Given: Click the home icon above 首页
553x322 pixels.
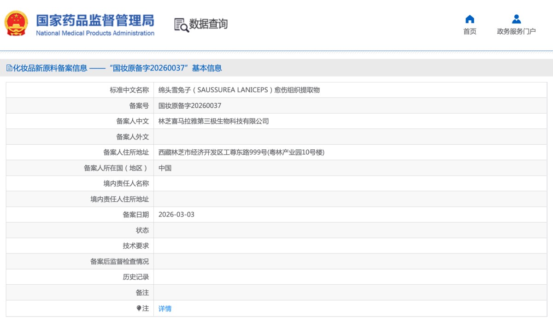Looking at the screenshot, I should point(470,19).
